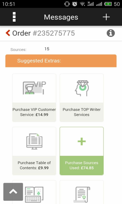Select Purchase TOP Writer Services
The image size is (122, 204).
(82, 112)
